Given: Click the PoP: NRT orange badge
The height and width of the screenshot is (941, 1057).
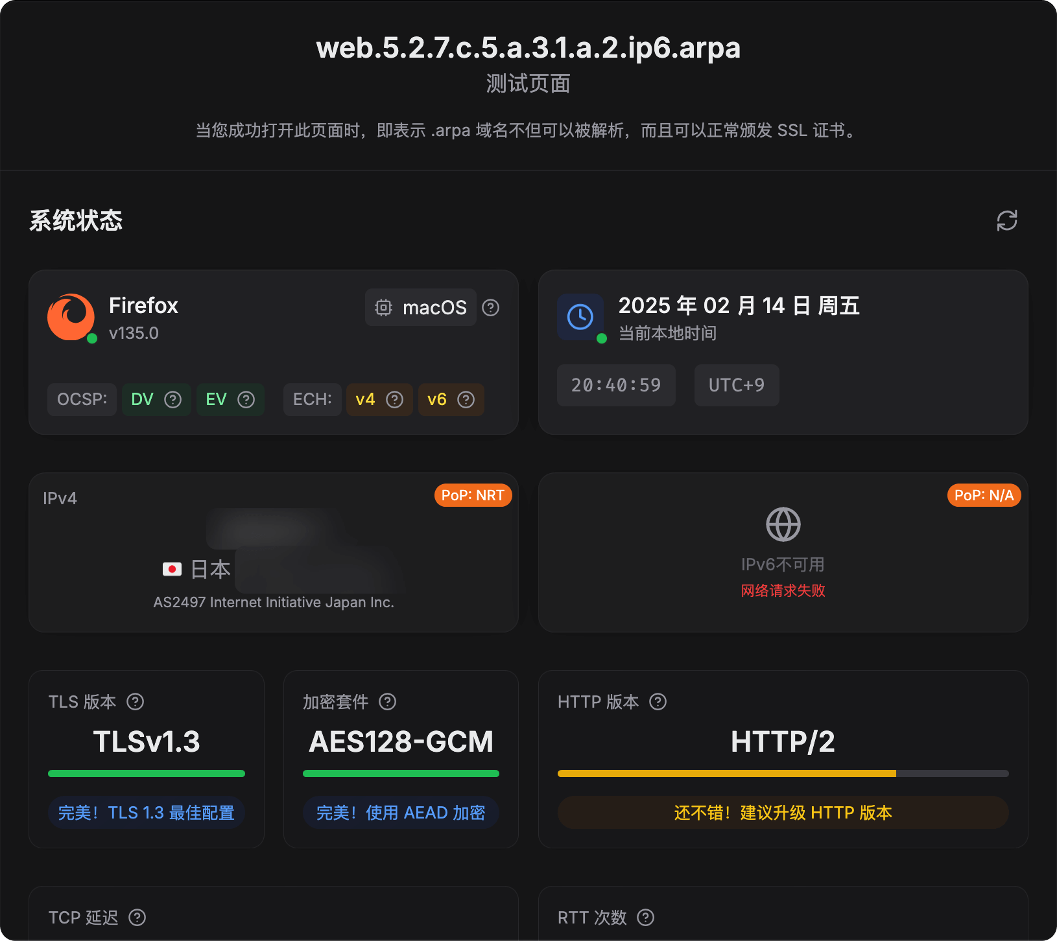Looking at the screenshot, I should (473, 495).
